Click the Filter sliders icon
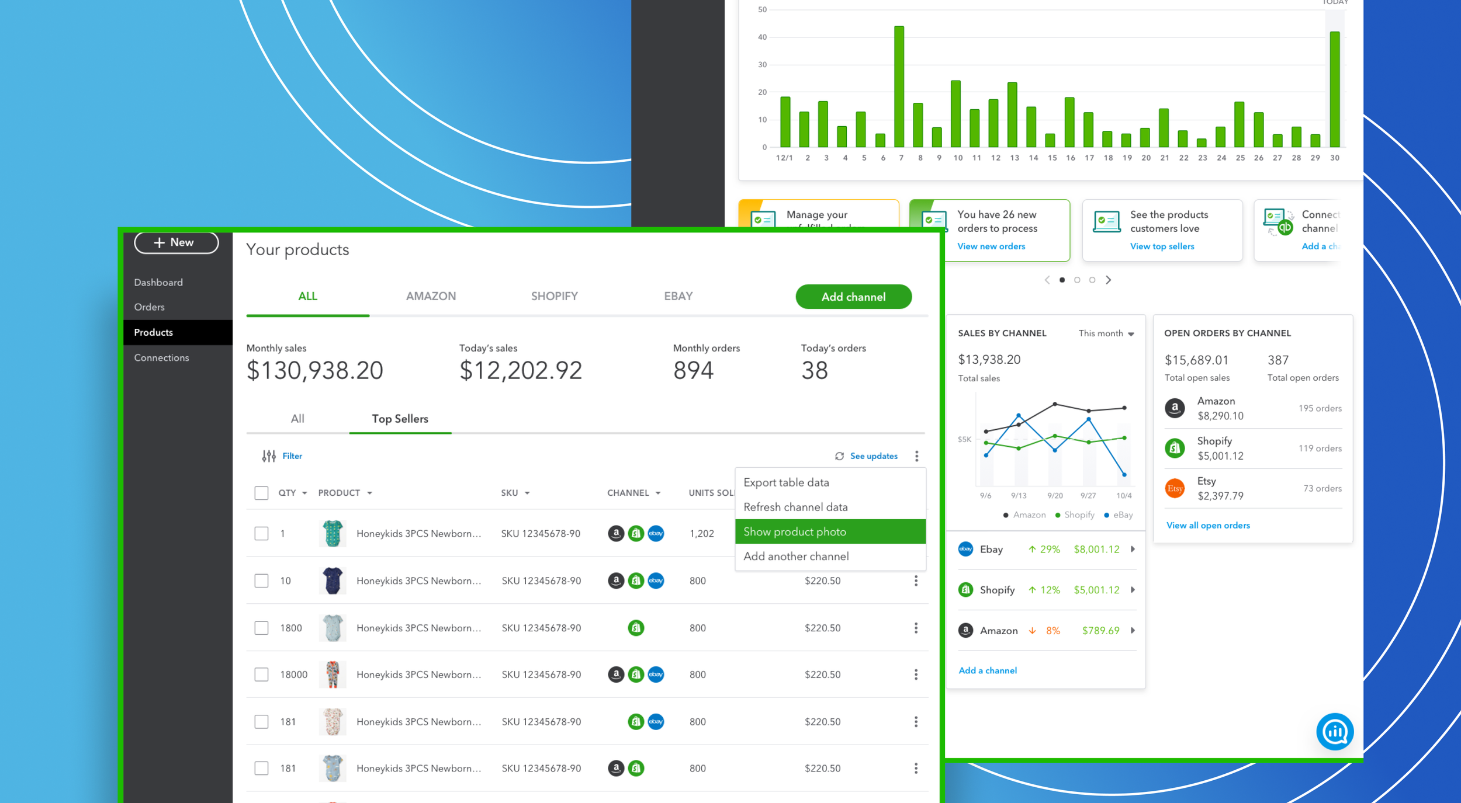The width and height of the screenshot is (1461, 803). [269, 456]
